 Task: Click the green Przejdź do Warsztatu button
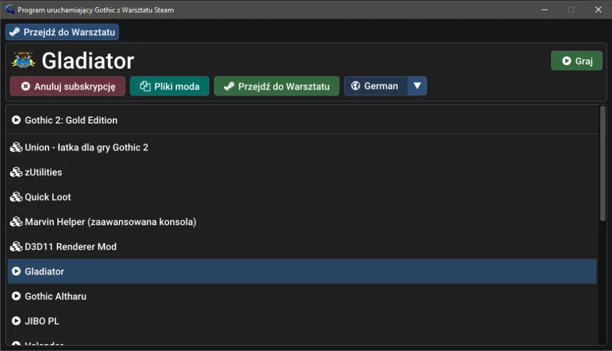pyautogui.click(x=276, y=86)
